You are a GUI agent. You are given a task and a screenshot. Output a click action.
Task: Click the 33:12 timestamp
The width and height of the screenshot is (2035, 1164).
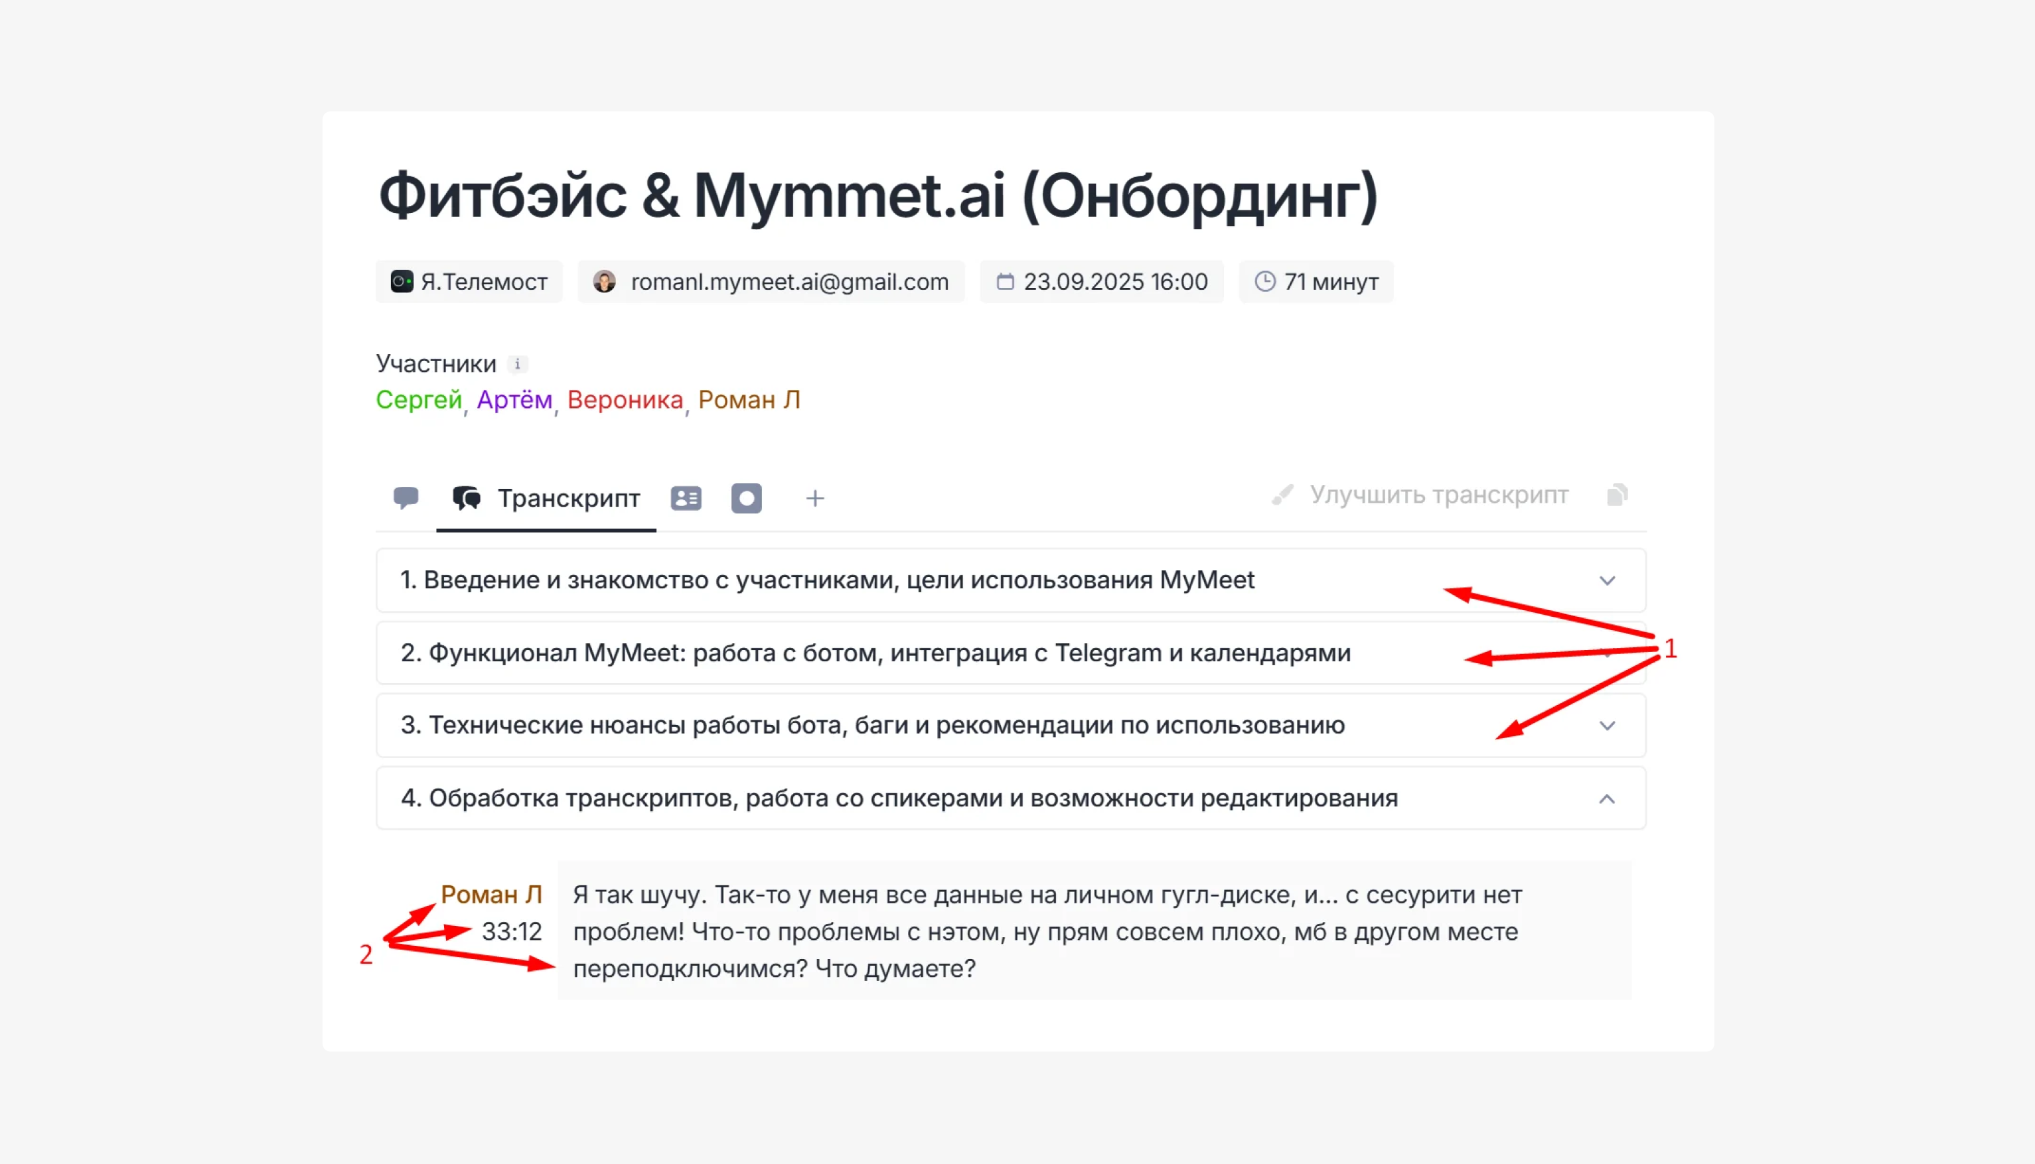point(511,931)
